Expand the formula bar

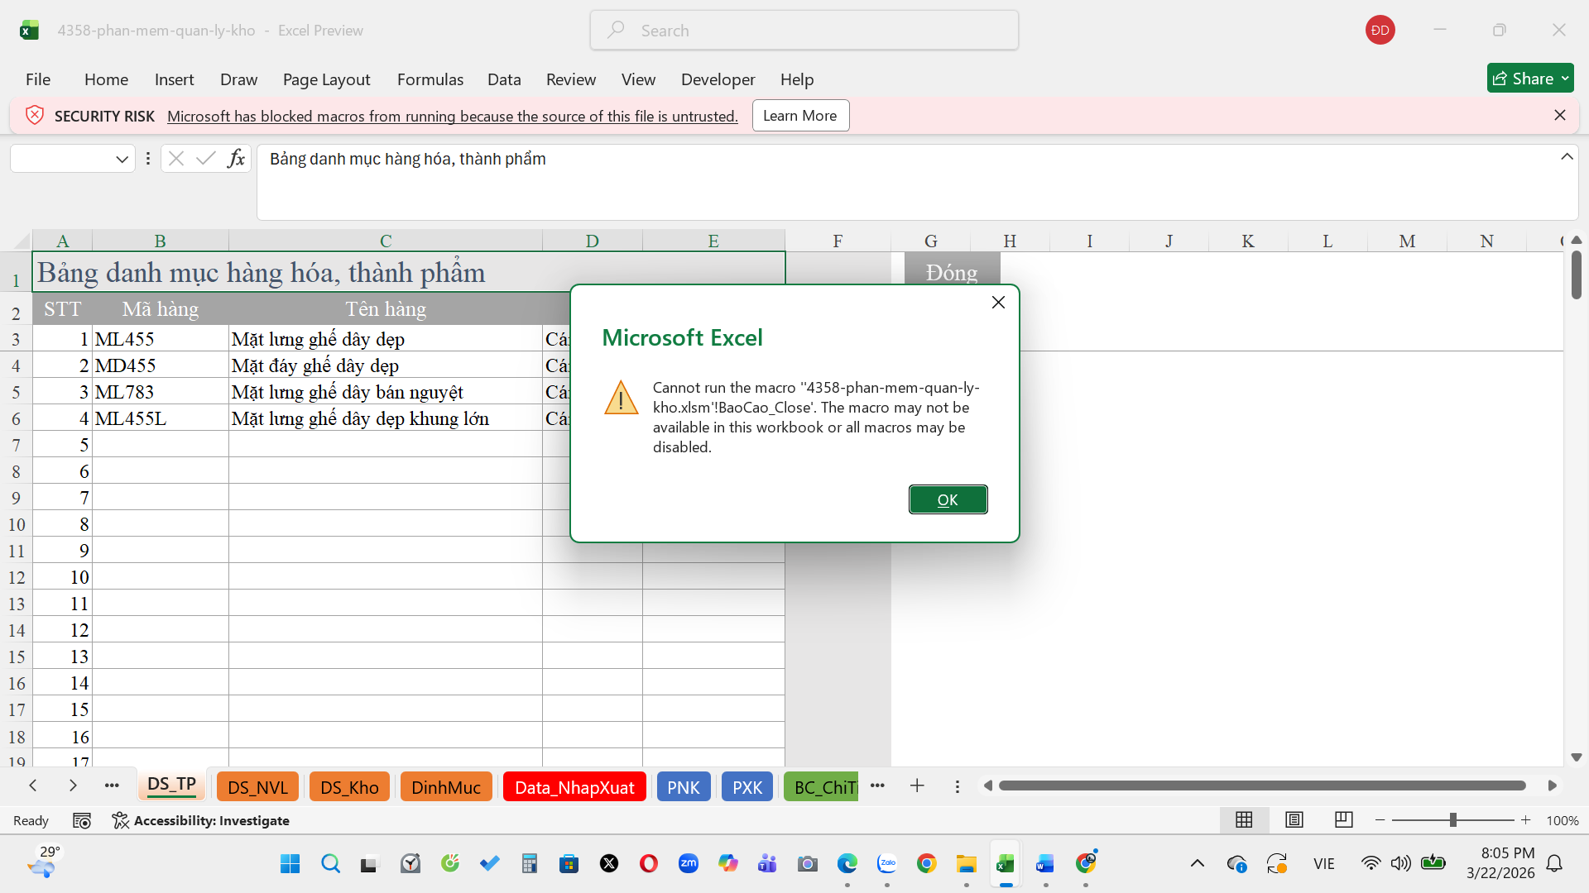tap(1566, 157)
